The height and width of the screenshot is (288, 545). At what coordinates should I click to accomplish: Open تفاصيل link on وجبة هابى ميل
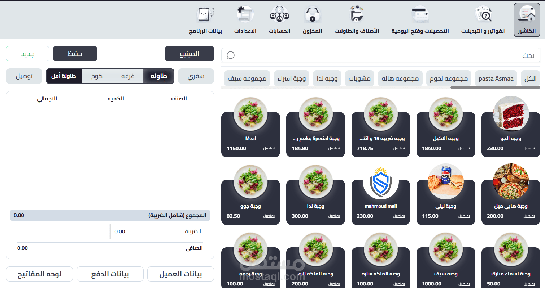(x=529, y=216)
